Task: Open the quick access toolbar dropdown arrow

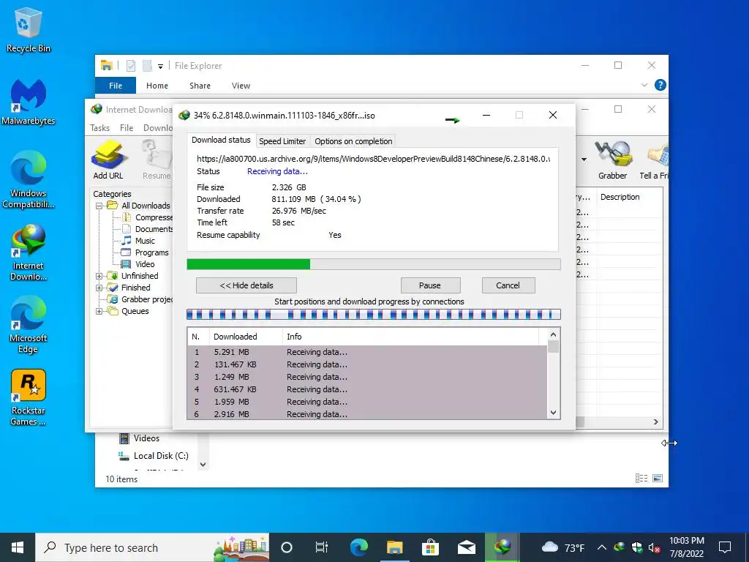Action: 160,67
